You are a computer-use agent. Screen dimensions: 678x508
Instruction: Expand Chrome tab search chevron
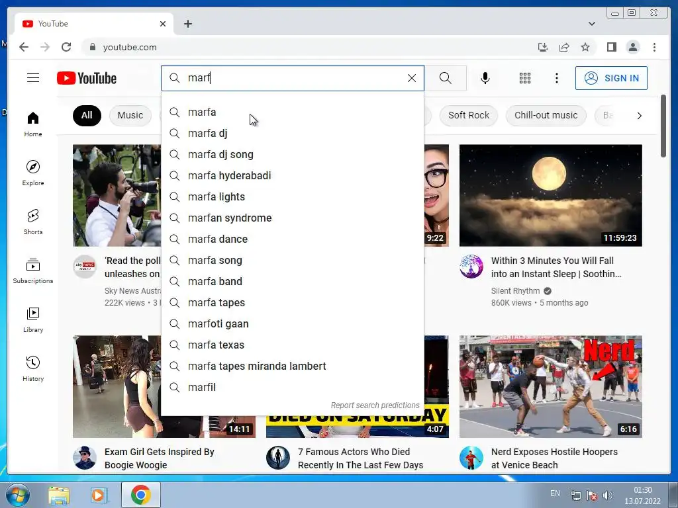(x=591, y=24)
